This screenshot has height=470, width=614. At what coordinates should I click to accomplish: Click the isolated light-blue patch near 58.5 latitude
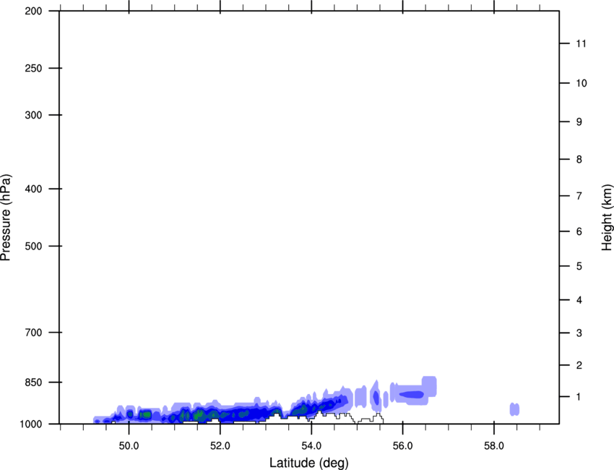coord(514,409)
